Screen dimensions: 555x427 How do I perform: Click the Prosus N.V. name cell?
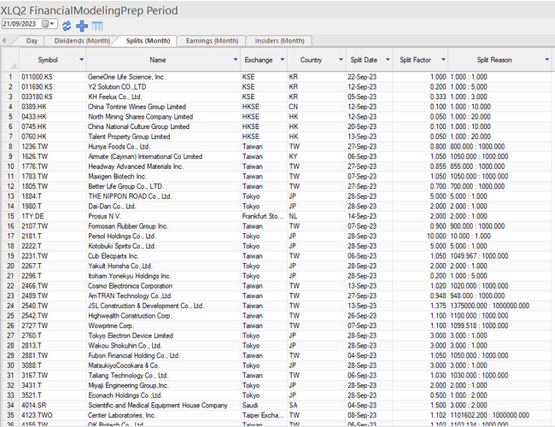[x=163, y=216]
